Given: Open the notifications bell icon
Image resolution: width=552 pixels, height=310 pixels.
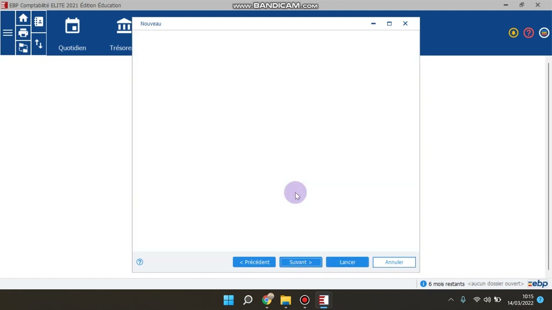Looking at the screenshot, I should tap(513, 33).
